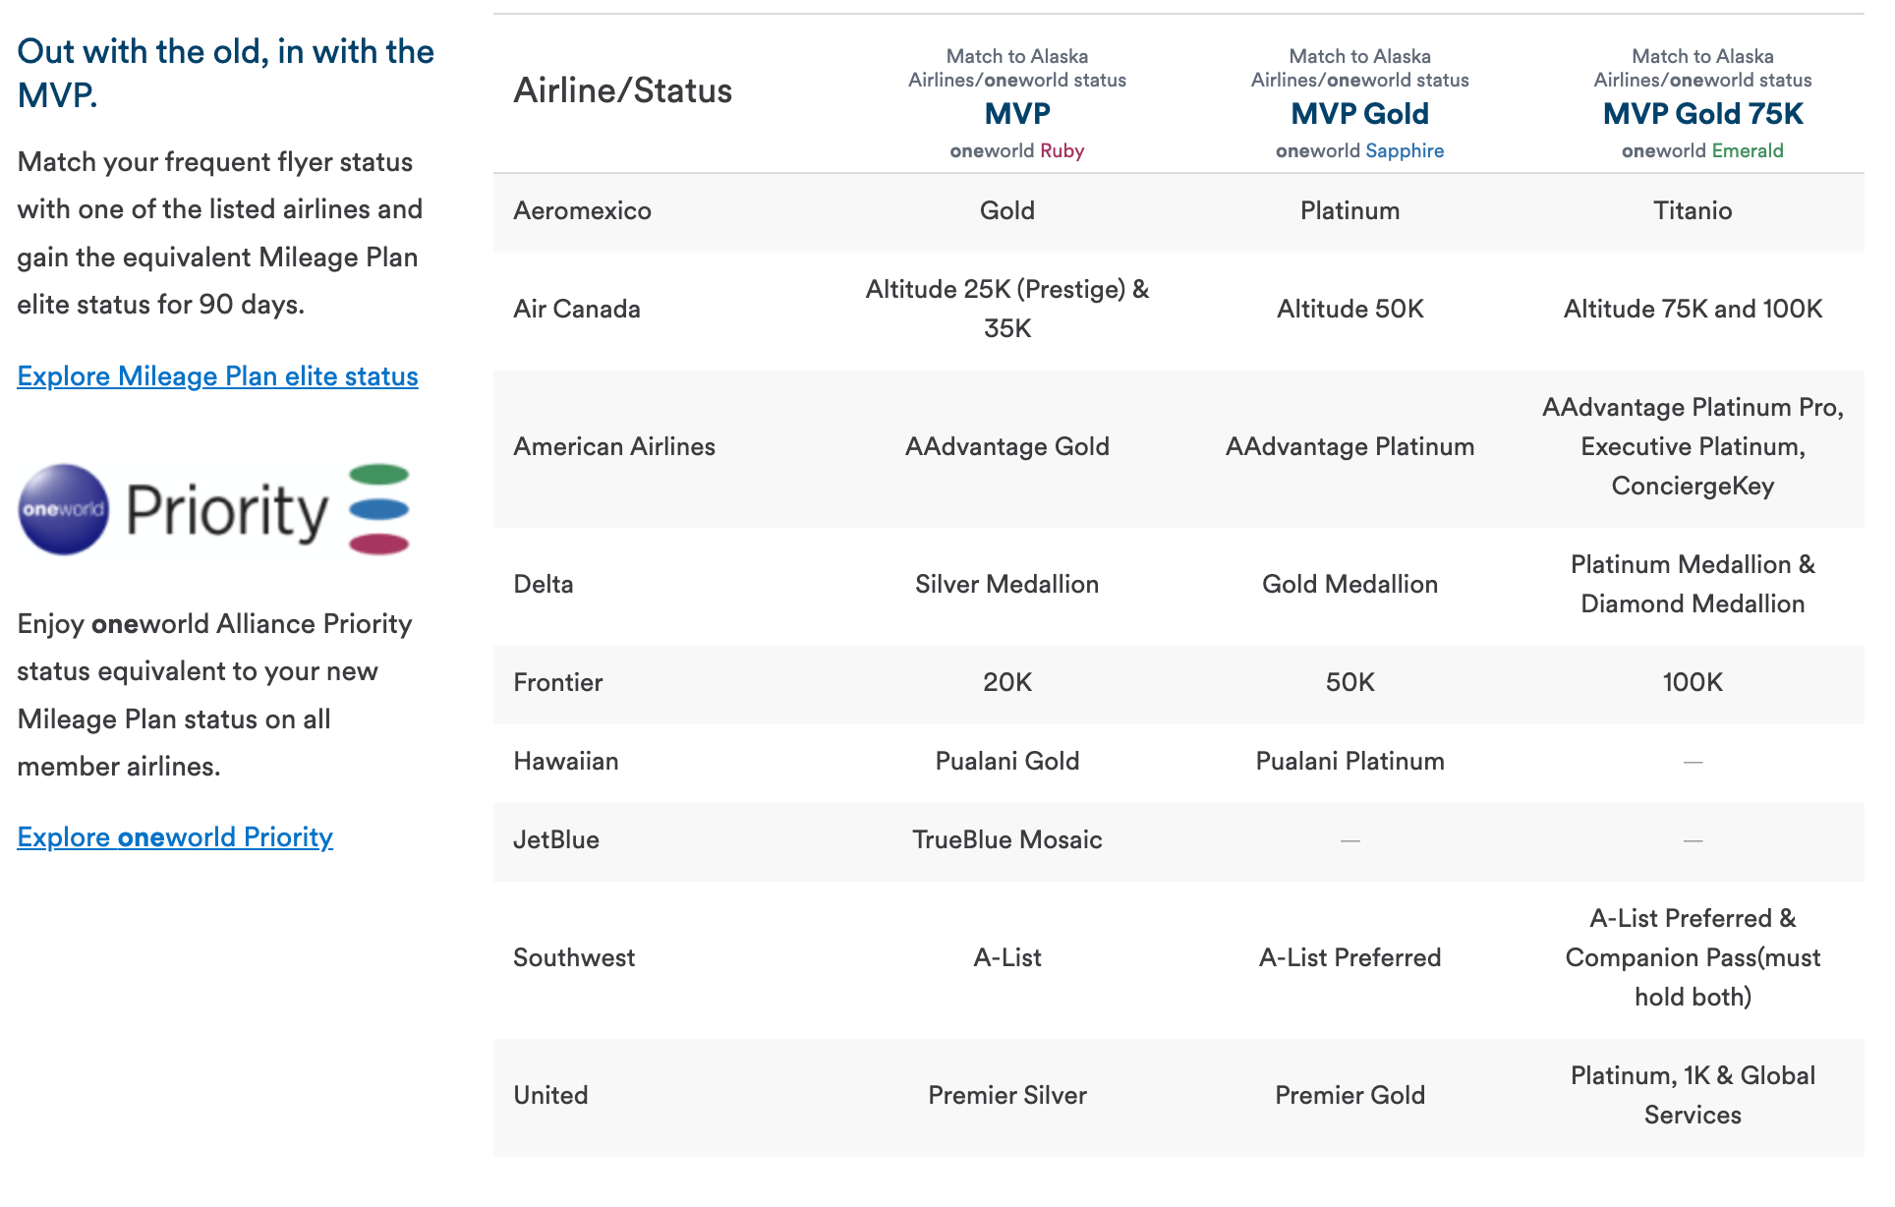Select the Aeromexico row label
The image size is (1895, 1207).
pyautogui.click(x=582, y=210)
